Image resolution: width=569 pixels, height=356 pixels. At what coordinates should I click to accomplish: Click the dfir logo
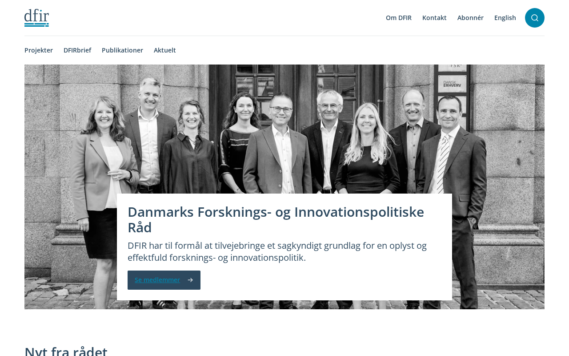(x=36, y=18)
